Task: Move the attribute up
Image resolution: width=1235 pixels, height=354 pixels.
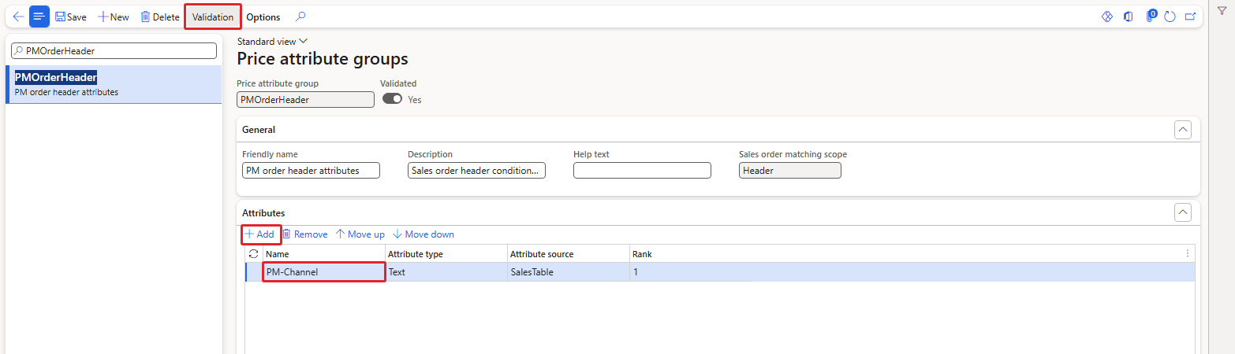Action: tap(360, 234)
